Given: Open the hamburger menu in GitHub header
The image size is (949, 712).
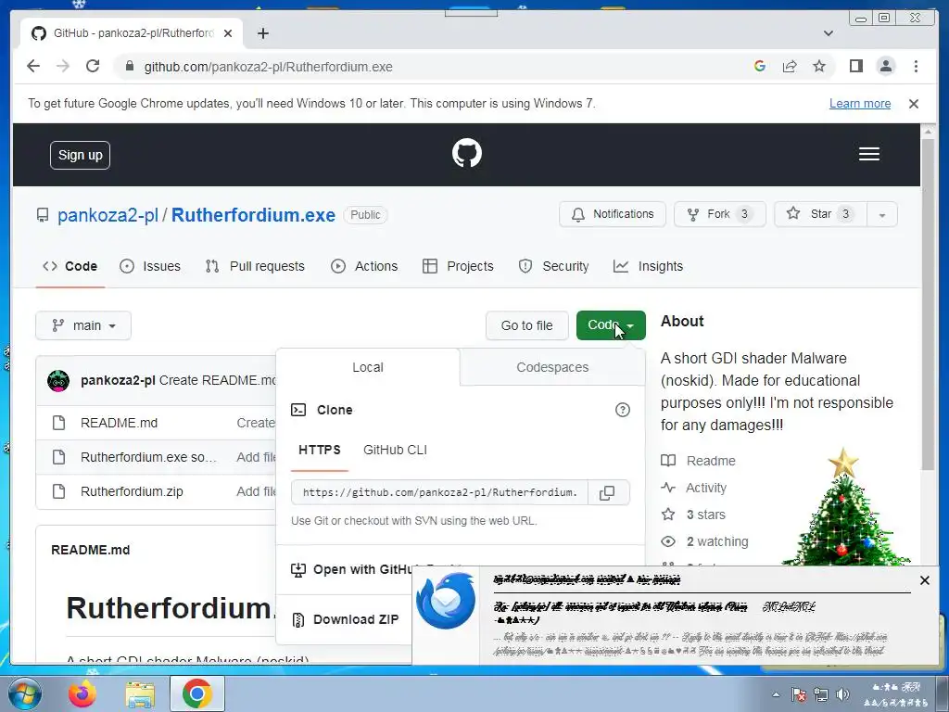Looking at the screenshot, I should coord(868,155).
